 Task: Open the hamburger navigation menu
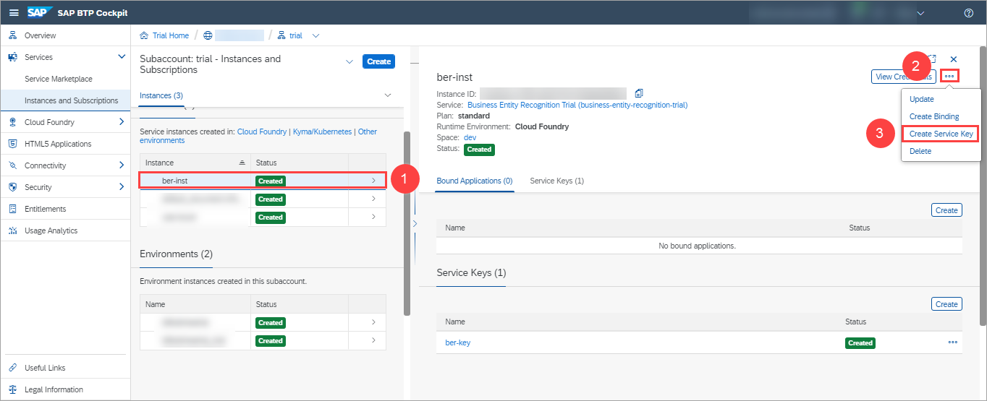click(14, 13)
